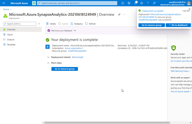This screenshot has width=192, height=124.
Task: Collapse the left sidebar menu
Action: (39, 24)
